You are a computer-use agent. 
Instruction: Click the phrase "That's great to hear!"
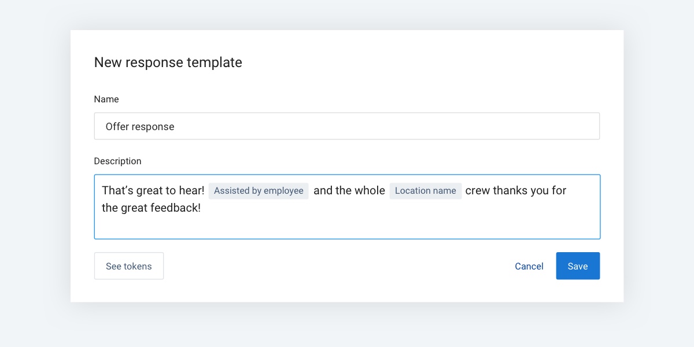pyautogui.click(x=152, y=190)
